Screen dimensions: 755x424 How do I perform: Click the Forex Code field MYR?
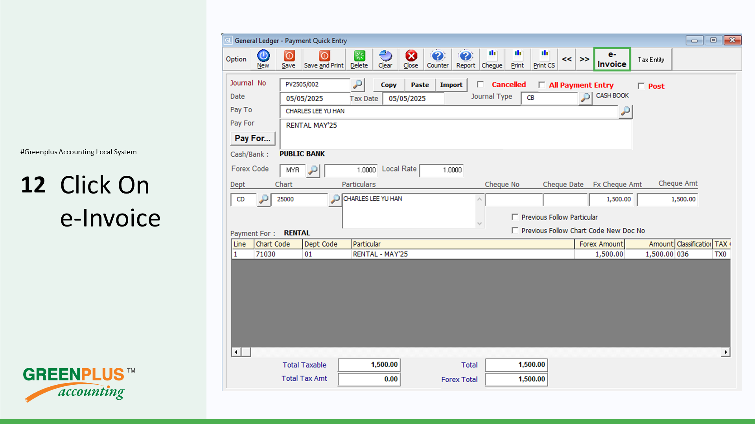293,170
